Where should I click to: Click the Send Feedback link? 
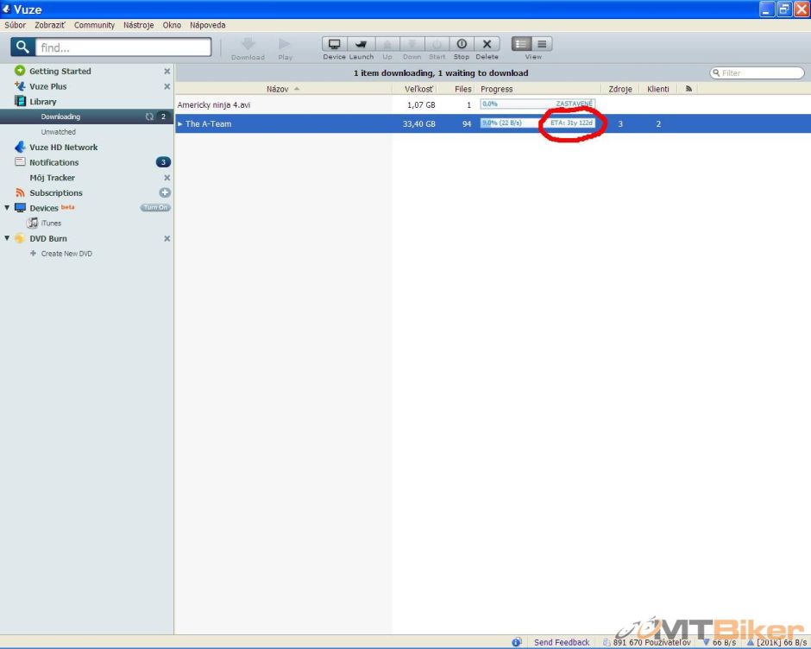[x=562, y=642]
